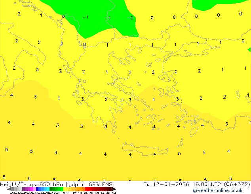Click the dark navy blue legend swatch
This screenshot has width=251, height=194.
[x=37, y=189]
